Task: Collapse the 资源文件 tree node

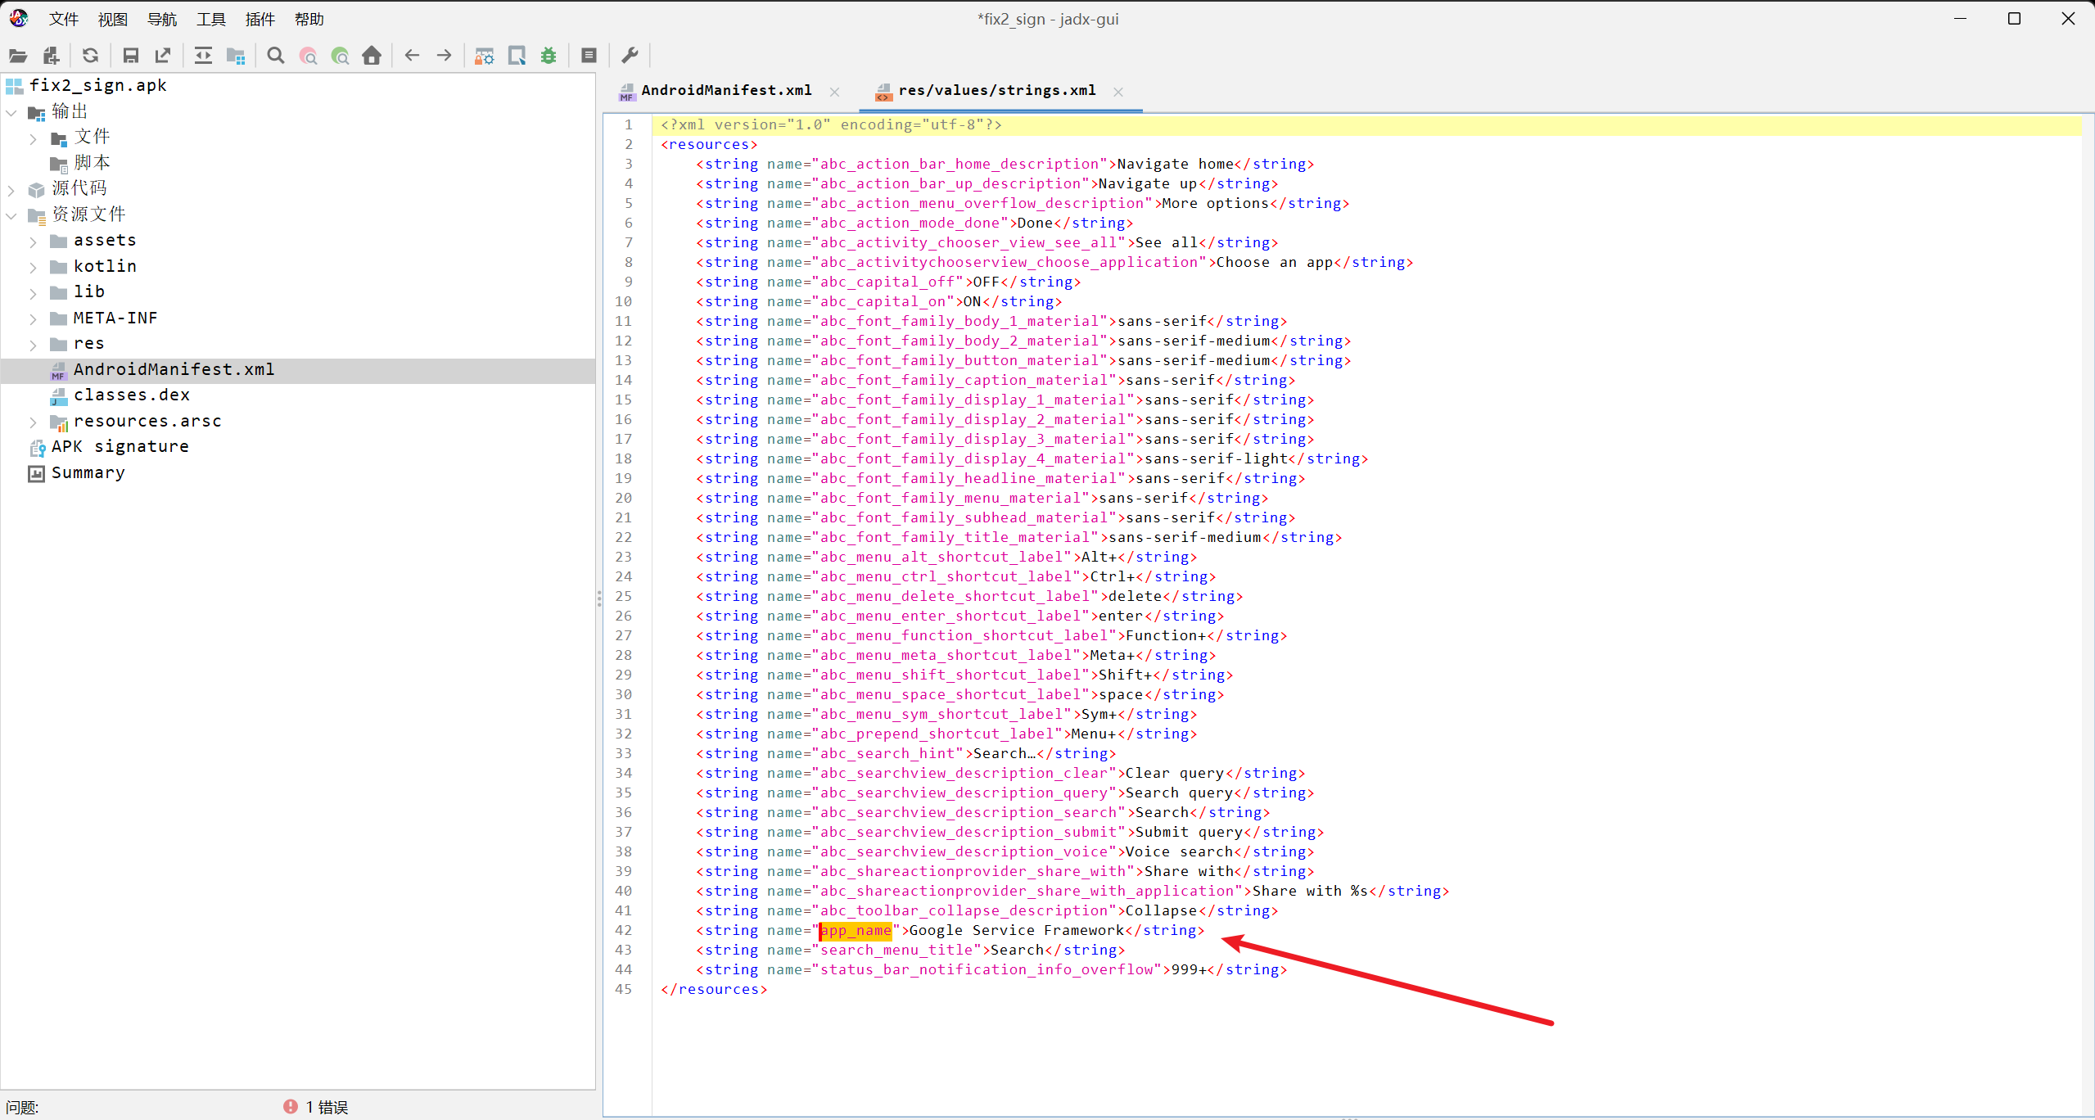Action: tap(11, 216)
